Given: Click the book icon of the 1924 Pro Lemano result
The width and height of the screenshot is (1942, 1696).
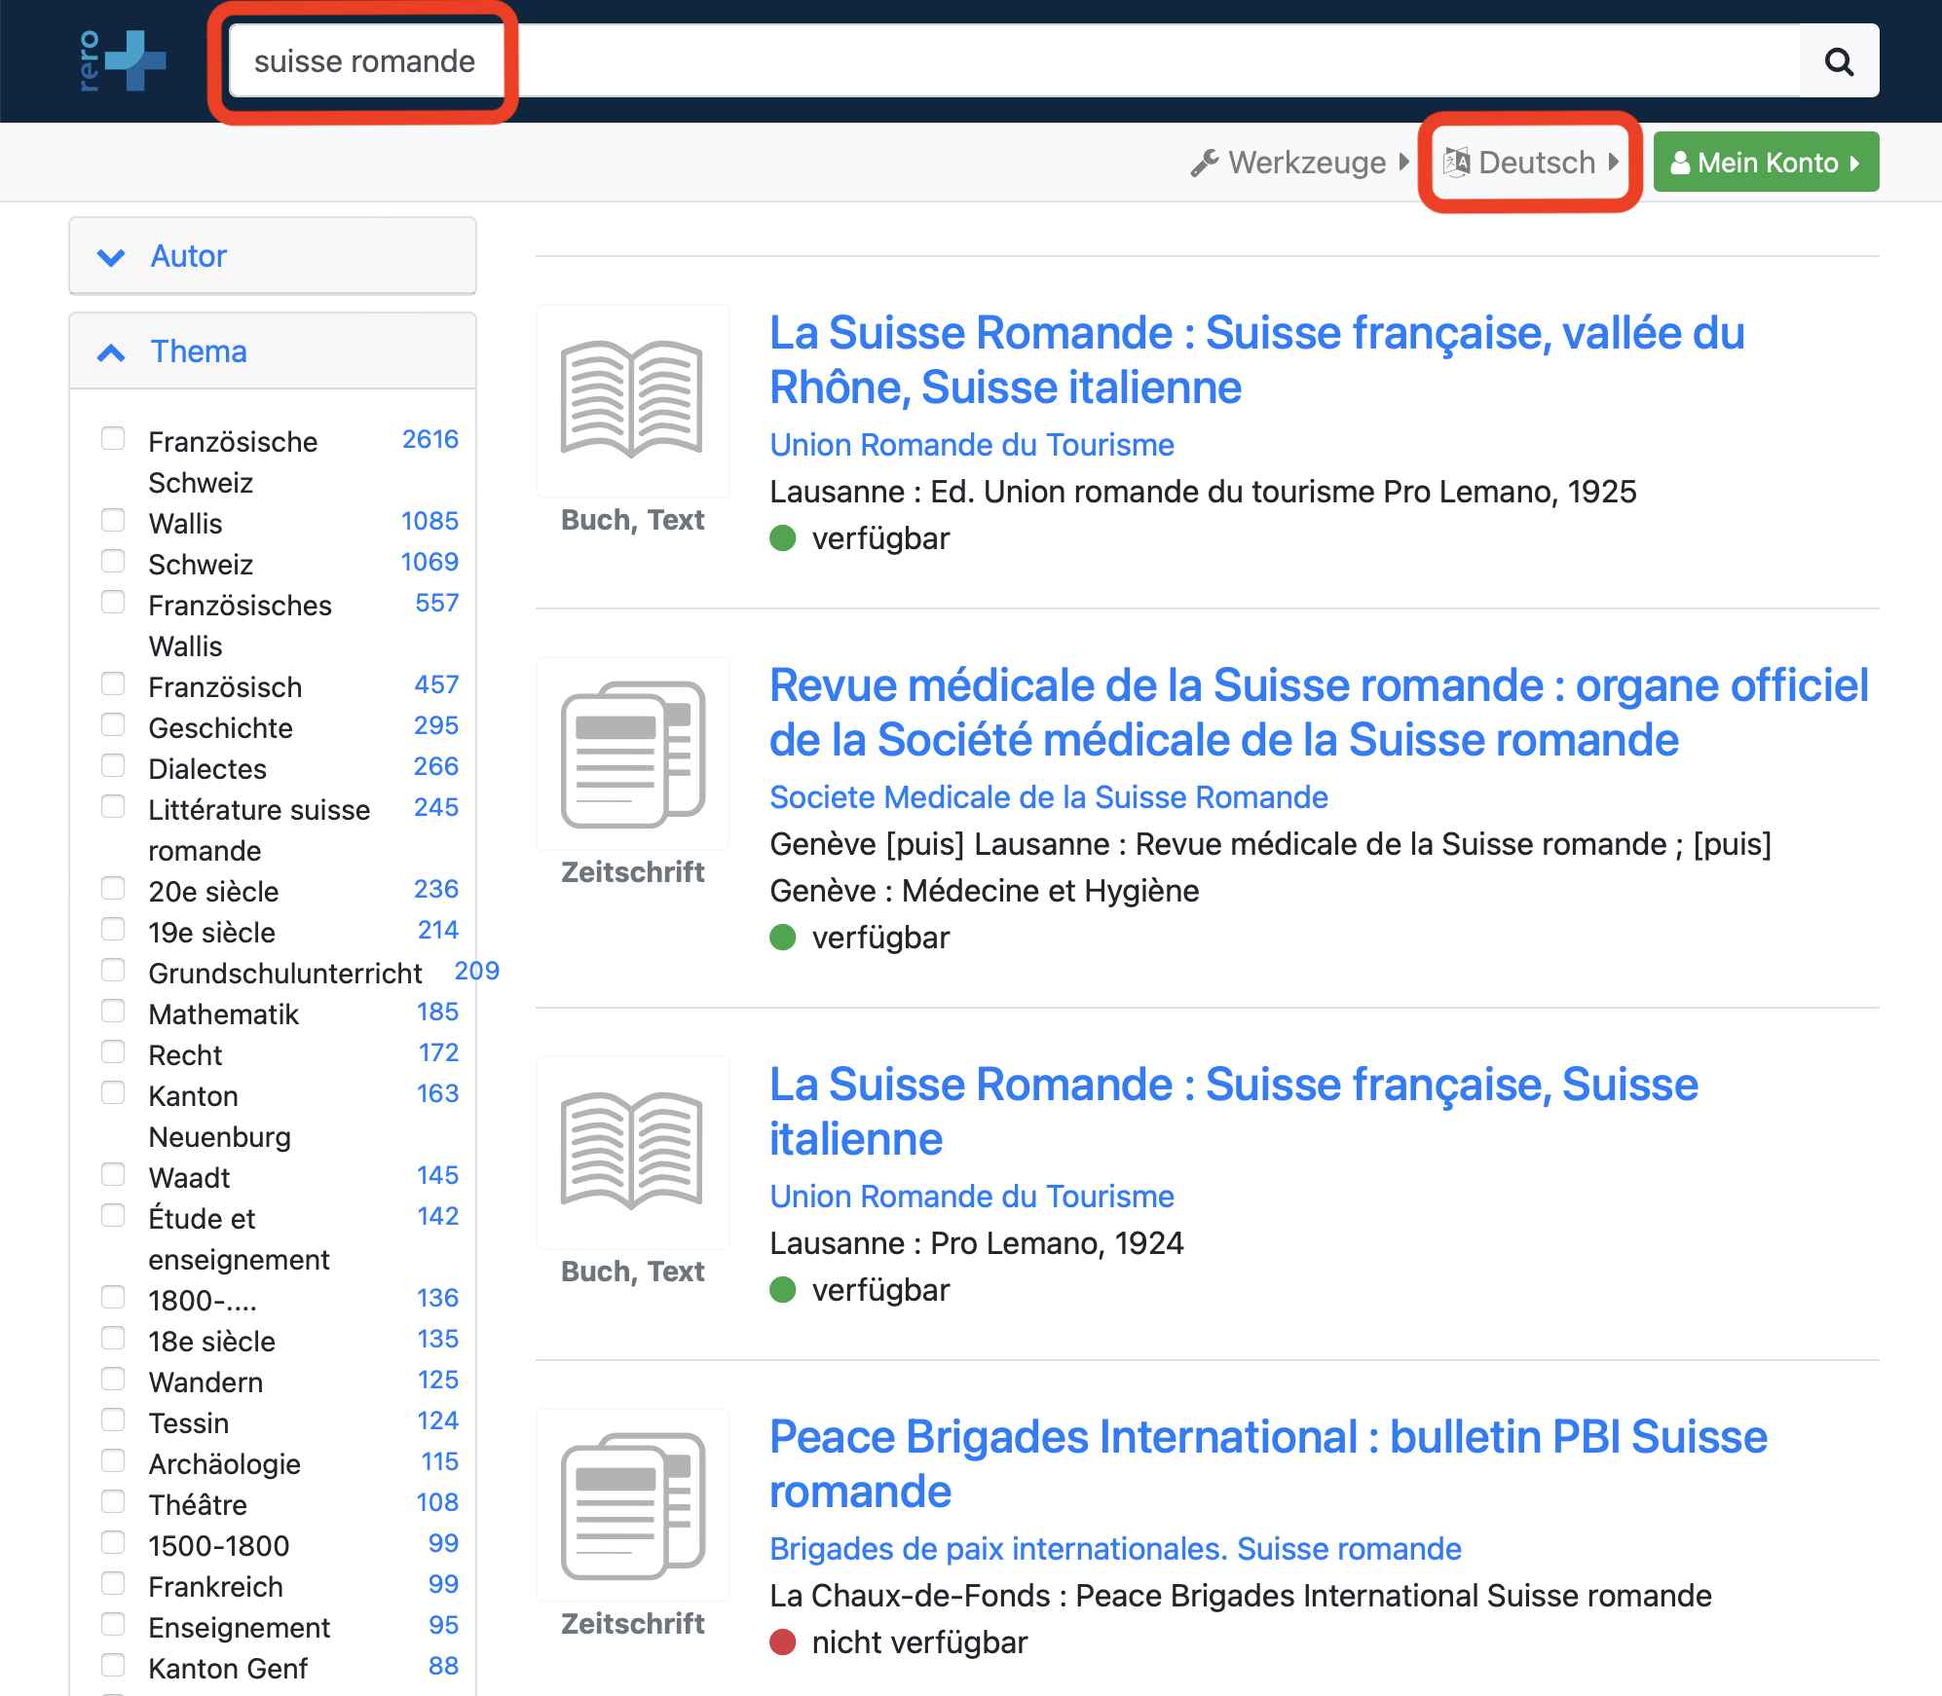Looking at the screenshot, I should (x=632, y=1151).
